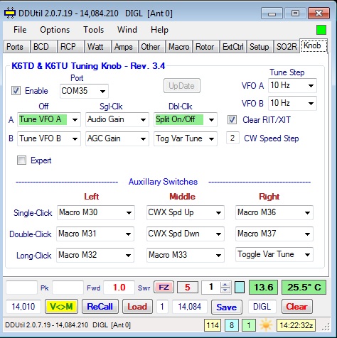Click the 14,084 memory frequency field
Screen dimensions: 337x338
pyautogui.click(x=190, y=307)
